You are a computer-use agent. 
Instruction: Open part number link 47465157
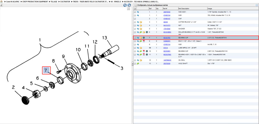[x=167, y=19]
